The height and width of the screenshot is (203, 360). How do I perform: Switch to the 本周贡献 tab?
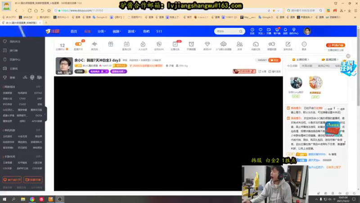307,66
